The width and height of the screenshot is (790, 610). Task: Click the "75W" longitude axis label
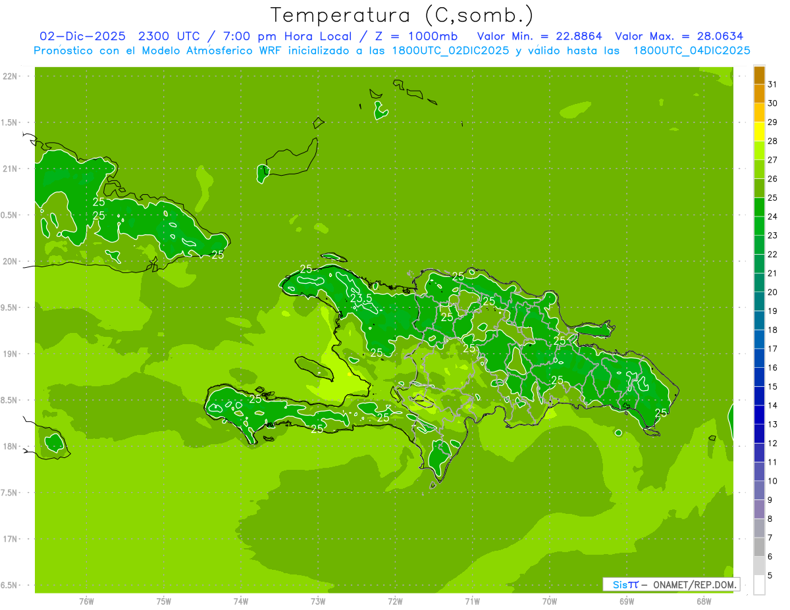pyautogui.click(x=164, y=601)
